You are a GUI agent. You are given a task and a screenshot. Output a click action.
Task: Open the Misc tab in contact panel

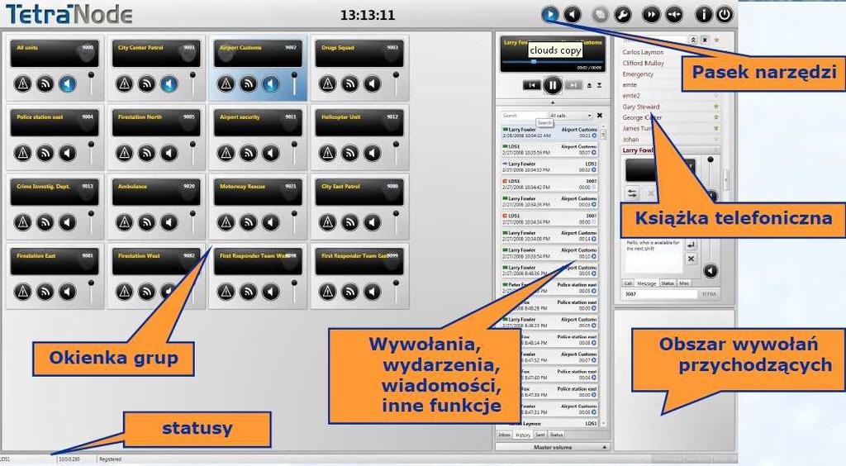click(683, 283)
